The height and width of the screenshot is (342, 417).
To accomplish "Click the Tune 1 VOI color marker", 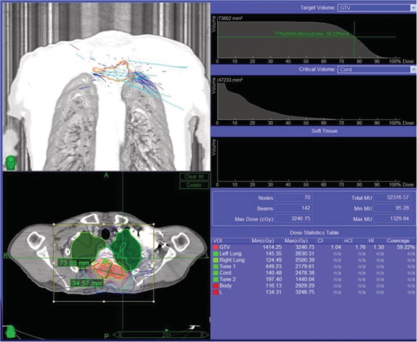I will tap(216, 266).
